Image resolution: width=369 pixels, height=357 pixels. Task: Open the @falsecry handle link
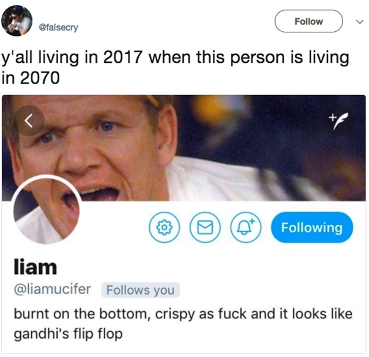coord(58,28)
